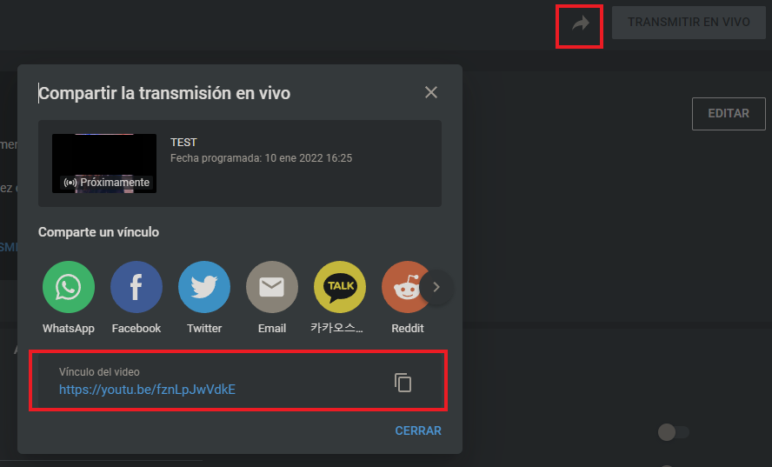Copy the video link with copy icon
The height and width of the screenshot is (467, 772).
point(403,382)
